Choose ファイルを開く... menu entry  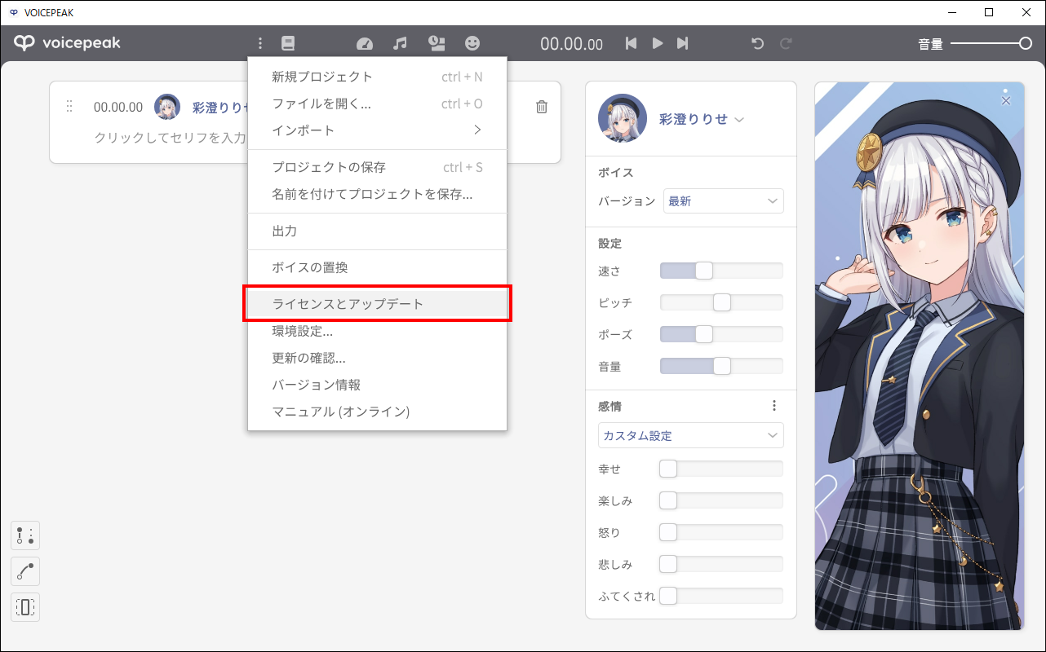coord(377,104)
